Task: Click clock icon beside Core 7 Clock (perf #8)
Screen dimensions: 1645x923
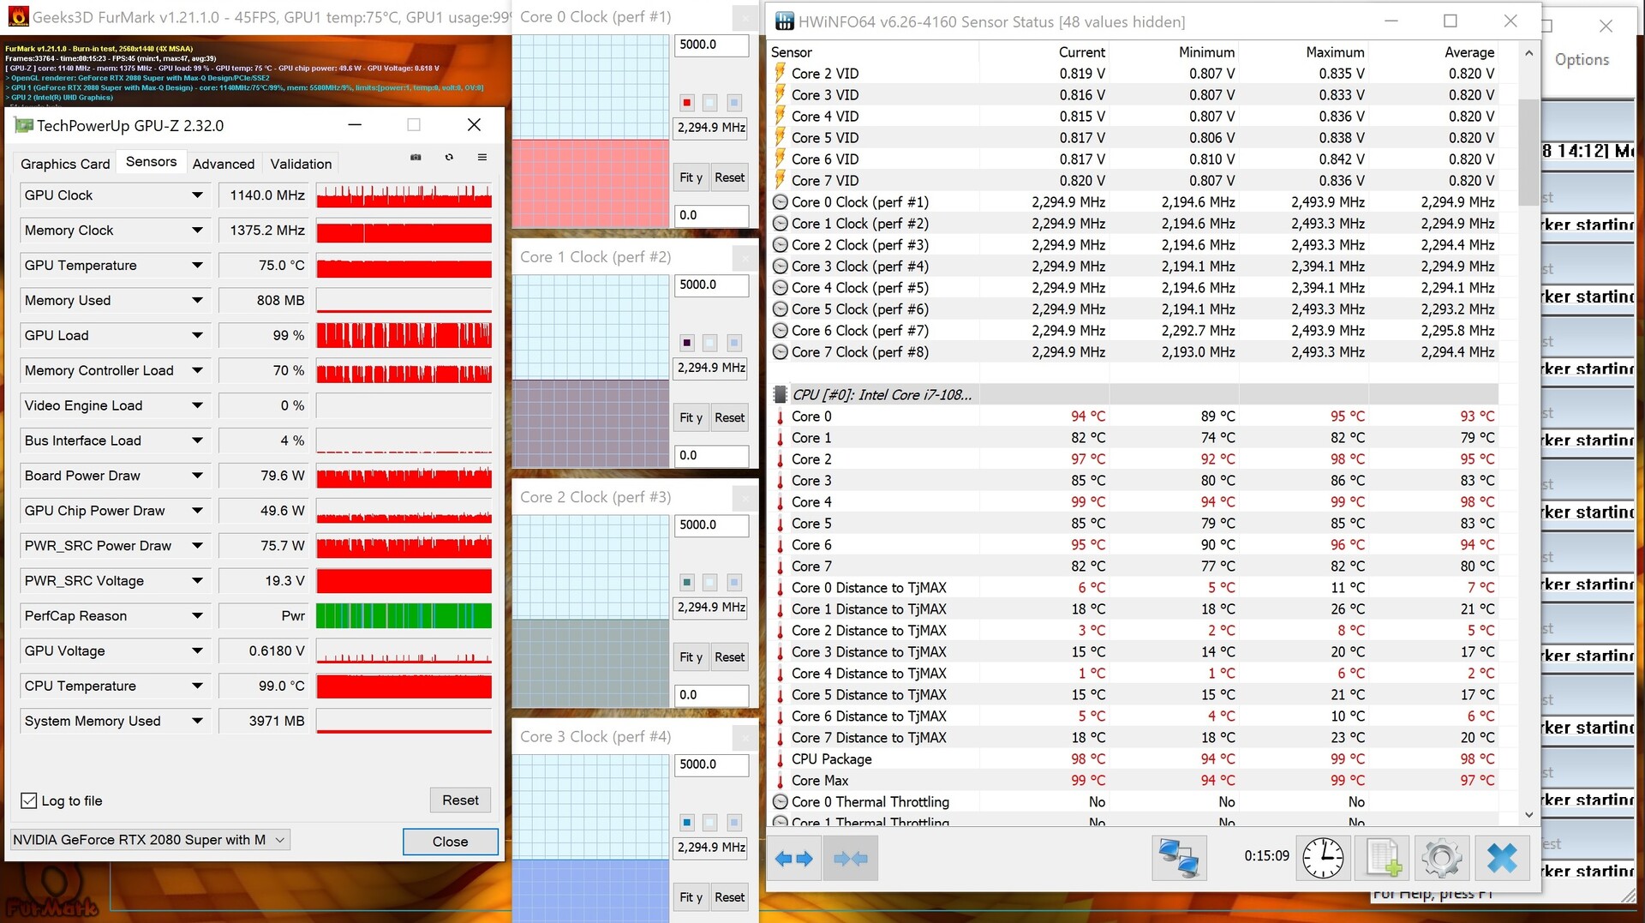Action: point(780,352)
